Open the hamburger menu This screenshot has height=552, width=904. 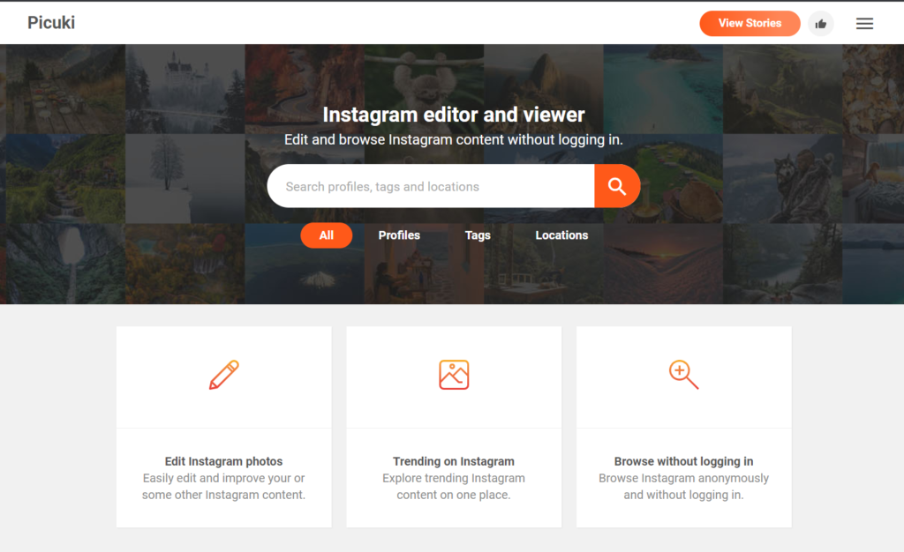[x=864, y=24]
